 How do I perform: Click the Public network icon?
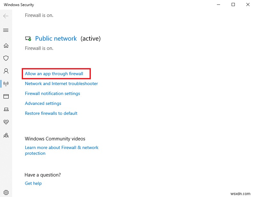pos(28,39)
